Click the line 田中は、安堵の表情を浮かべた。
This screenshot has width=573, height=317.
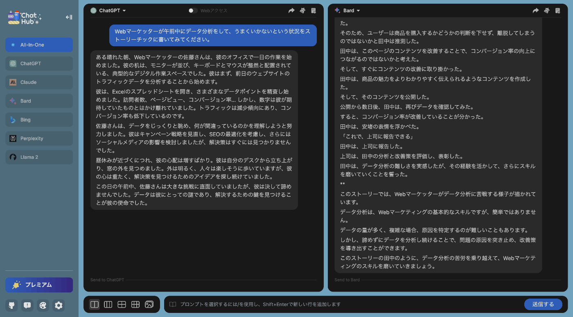click(x=380, y=127)
